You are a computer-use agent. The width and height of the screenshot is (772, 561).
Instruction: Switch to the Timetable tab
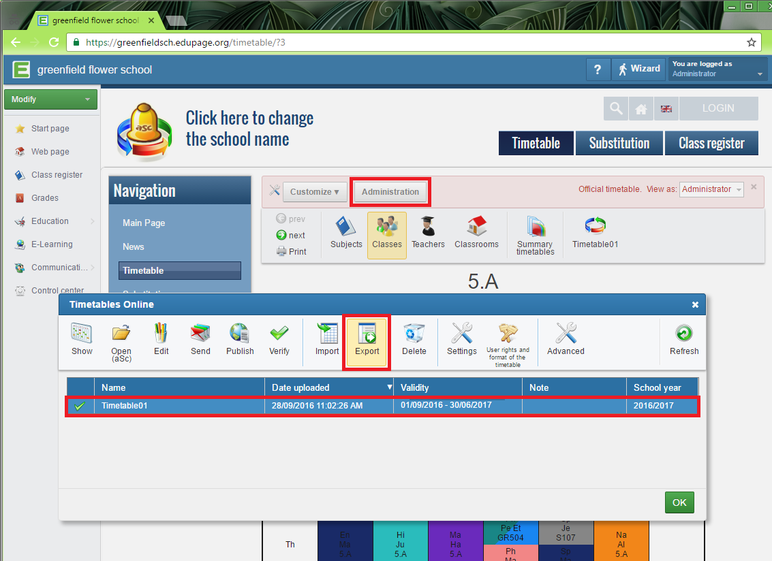(x=536, y=143)
